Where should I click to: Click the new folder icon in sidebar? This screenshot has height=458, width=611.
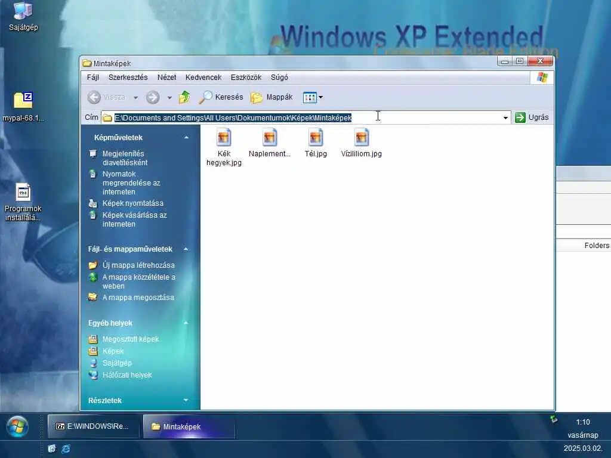[x=92, y=265]
